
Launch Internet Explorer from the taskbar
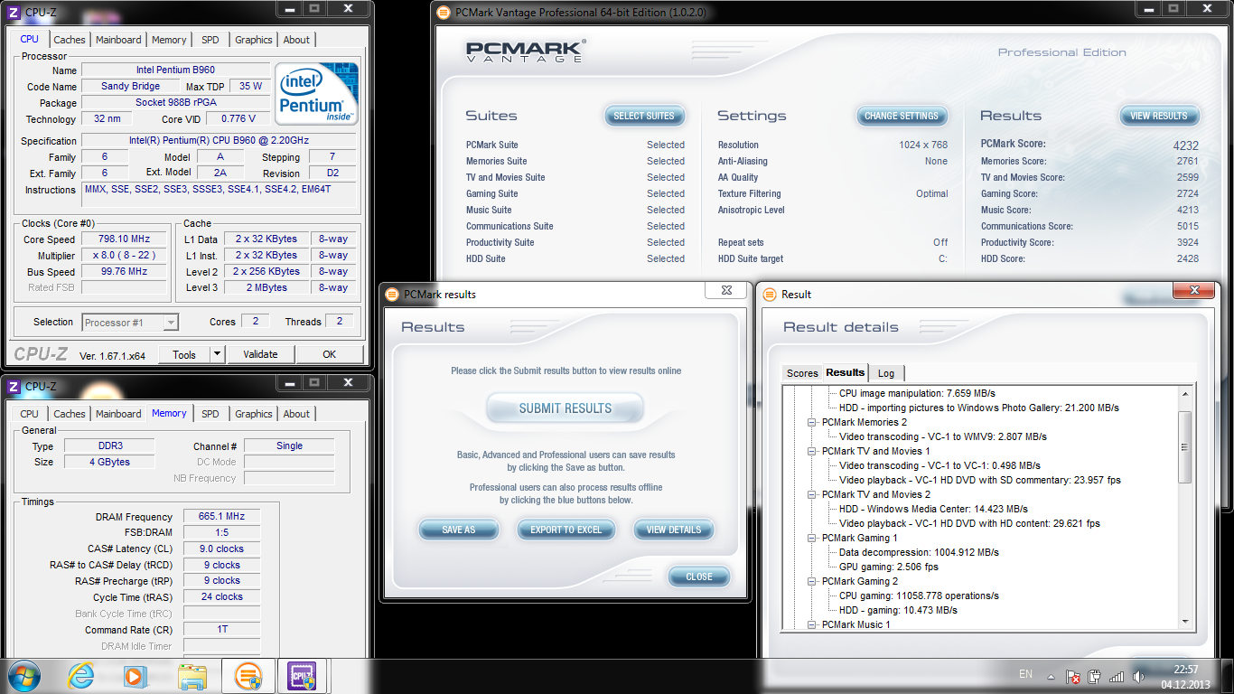[x=80, y=675]
